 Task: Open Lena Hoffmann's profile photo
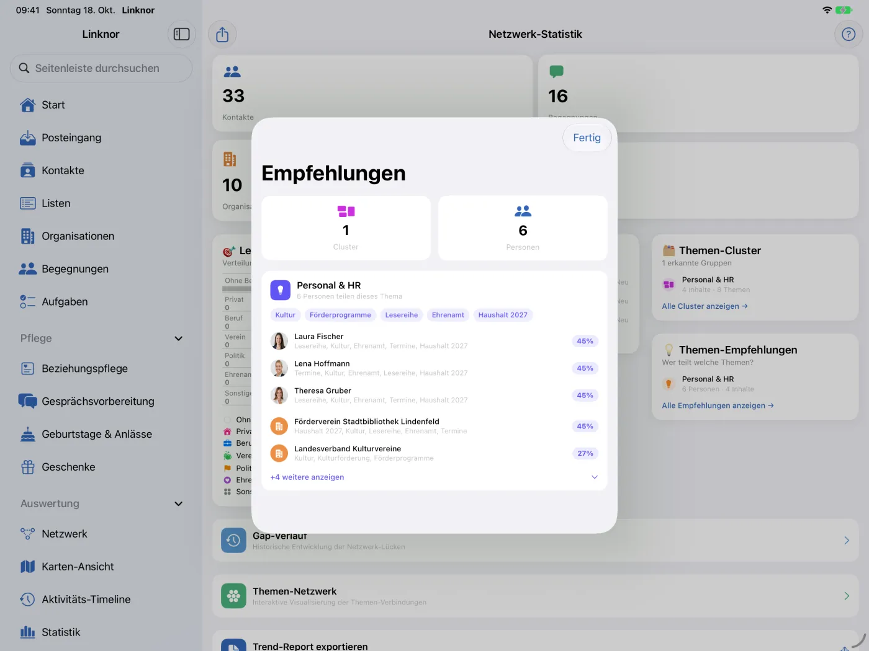point(279,368)
